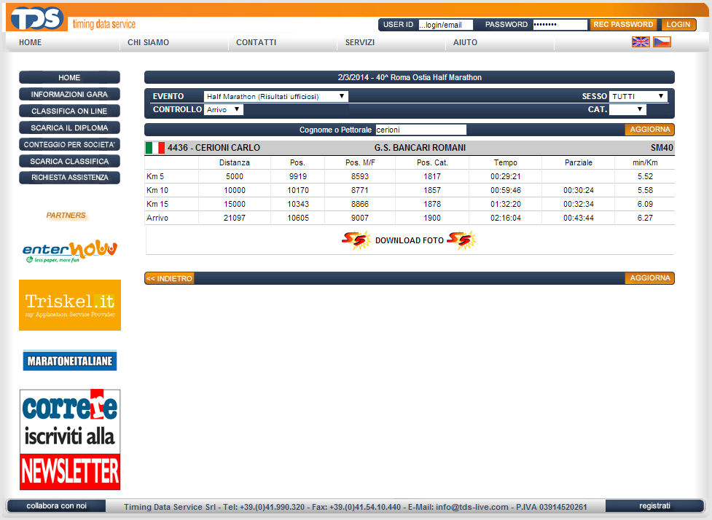
Task: Switch language using the Czech flag
Action: pyautogui.click(x=662, y=42)
